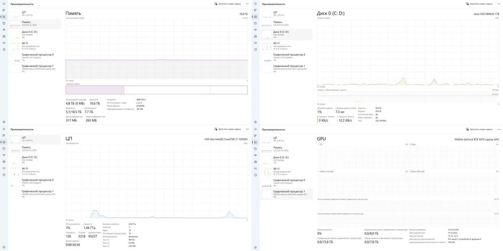Open Services icon in Память window sidebar
Image resolution: width=503 pixels, height=251 pixels.
4,50
